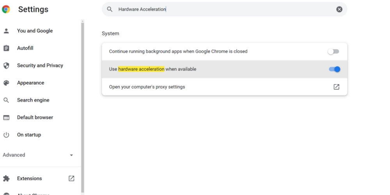390x195 pixels.
Task: Click the Settings page title
Action: 33,9
